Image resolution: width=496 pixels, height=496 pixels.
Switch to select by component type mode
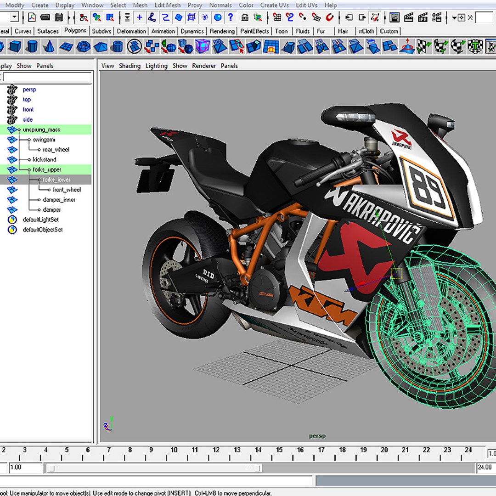coord(110,17)
